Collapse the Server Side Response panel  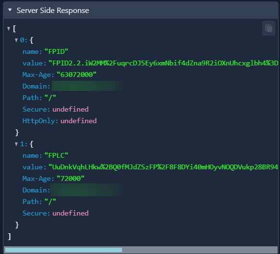tap(10, 10)
